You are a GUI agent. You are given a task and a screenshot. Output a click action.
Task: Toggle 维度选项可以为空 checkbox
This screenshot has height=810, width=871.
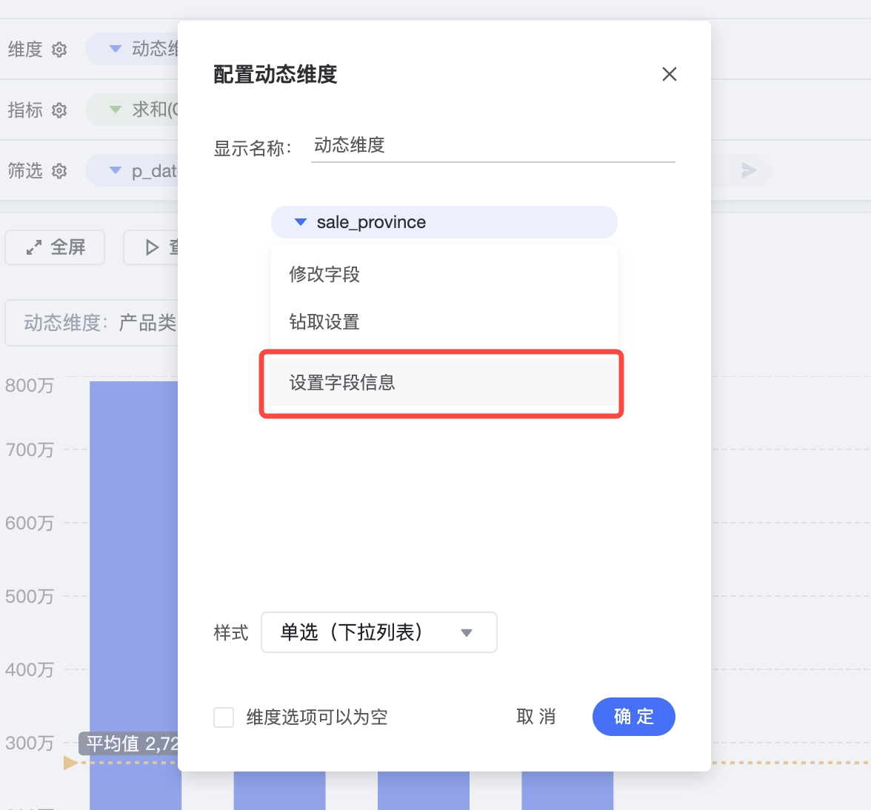click(x=224, y=717)
